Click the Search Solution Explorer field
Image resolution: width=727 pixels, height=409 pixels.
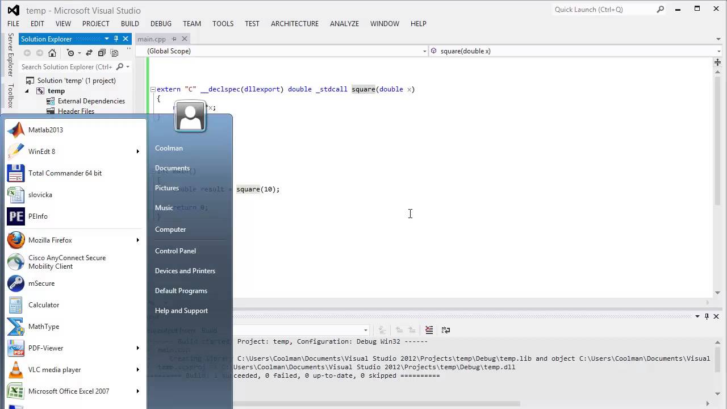pos(66,67)
